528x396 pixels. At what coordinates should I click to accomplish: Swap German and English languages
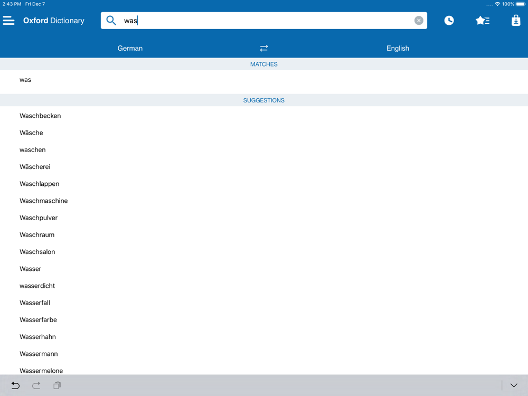(263, 48)
